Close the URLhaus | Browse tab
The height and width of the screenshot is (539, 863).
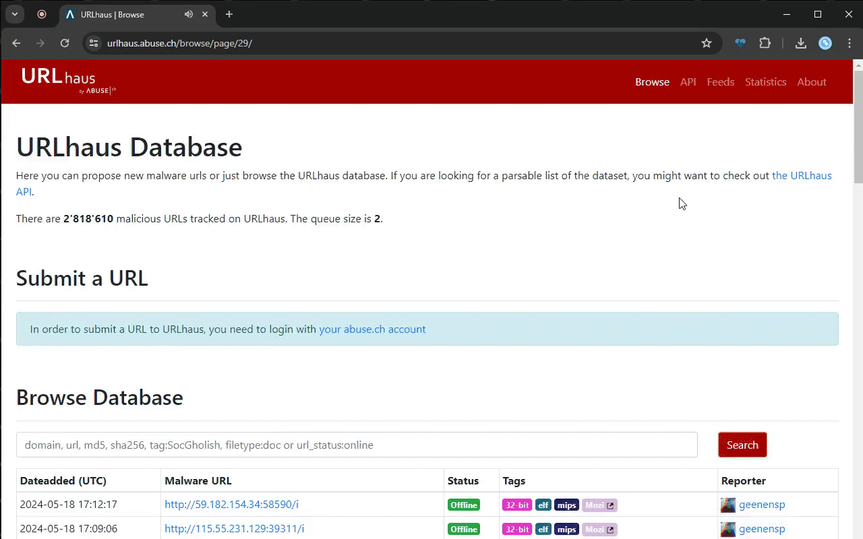tap(205, 14)
